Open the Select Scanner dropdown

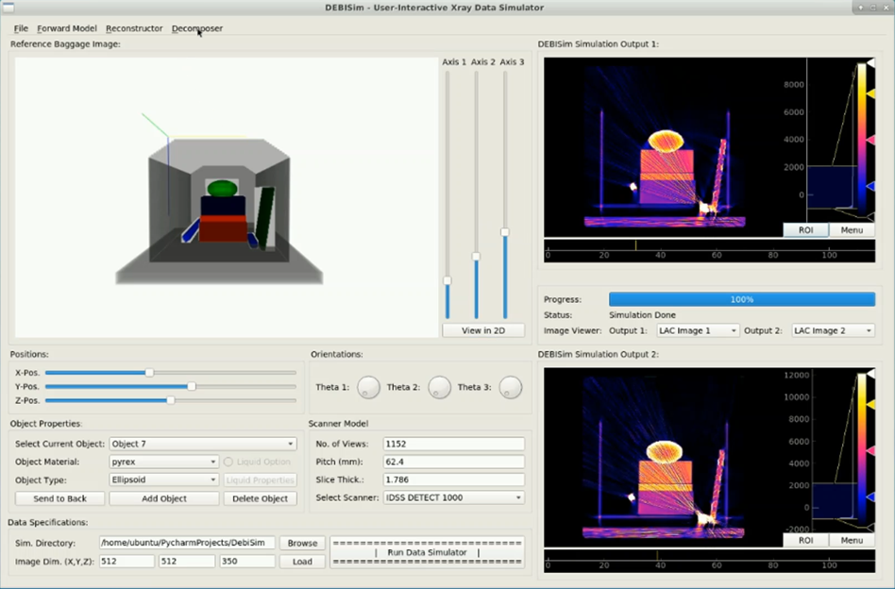(x=453, y=497)
